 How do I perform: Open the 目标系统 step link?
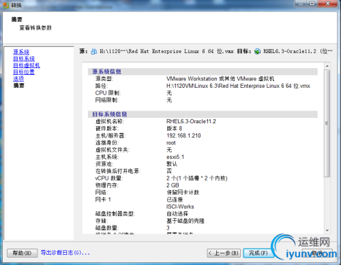point(24,59)
